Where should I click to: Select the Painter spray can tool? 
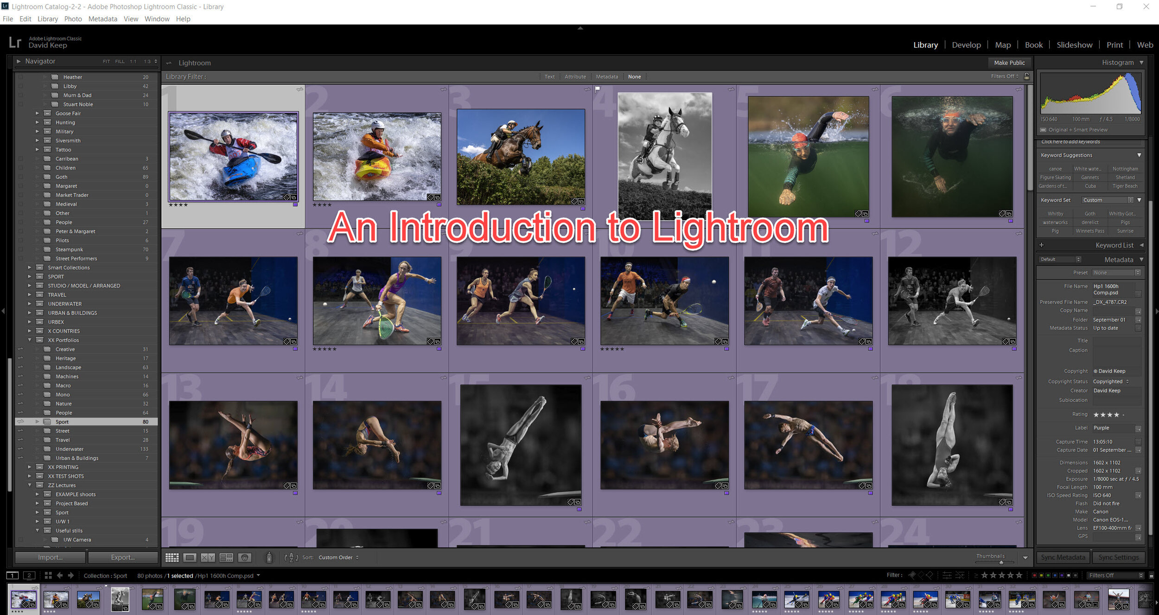pyautogui.click(x=269, y=557)
